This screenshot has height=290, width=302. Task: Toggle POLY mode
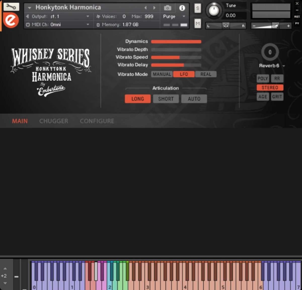point(263,79)
